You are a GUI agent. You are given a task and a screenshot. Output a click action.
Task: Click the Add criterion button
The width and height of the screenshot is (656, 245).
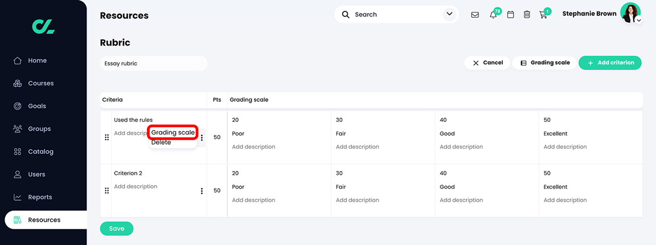pyautogui.click(x=610, y=63)
